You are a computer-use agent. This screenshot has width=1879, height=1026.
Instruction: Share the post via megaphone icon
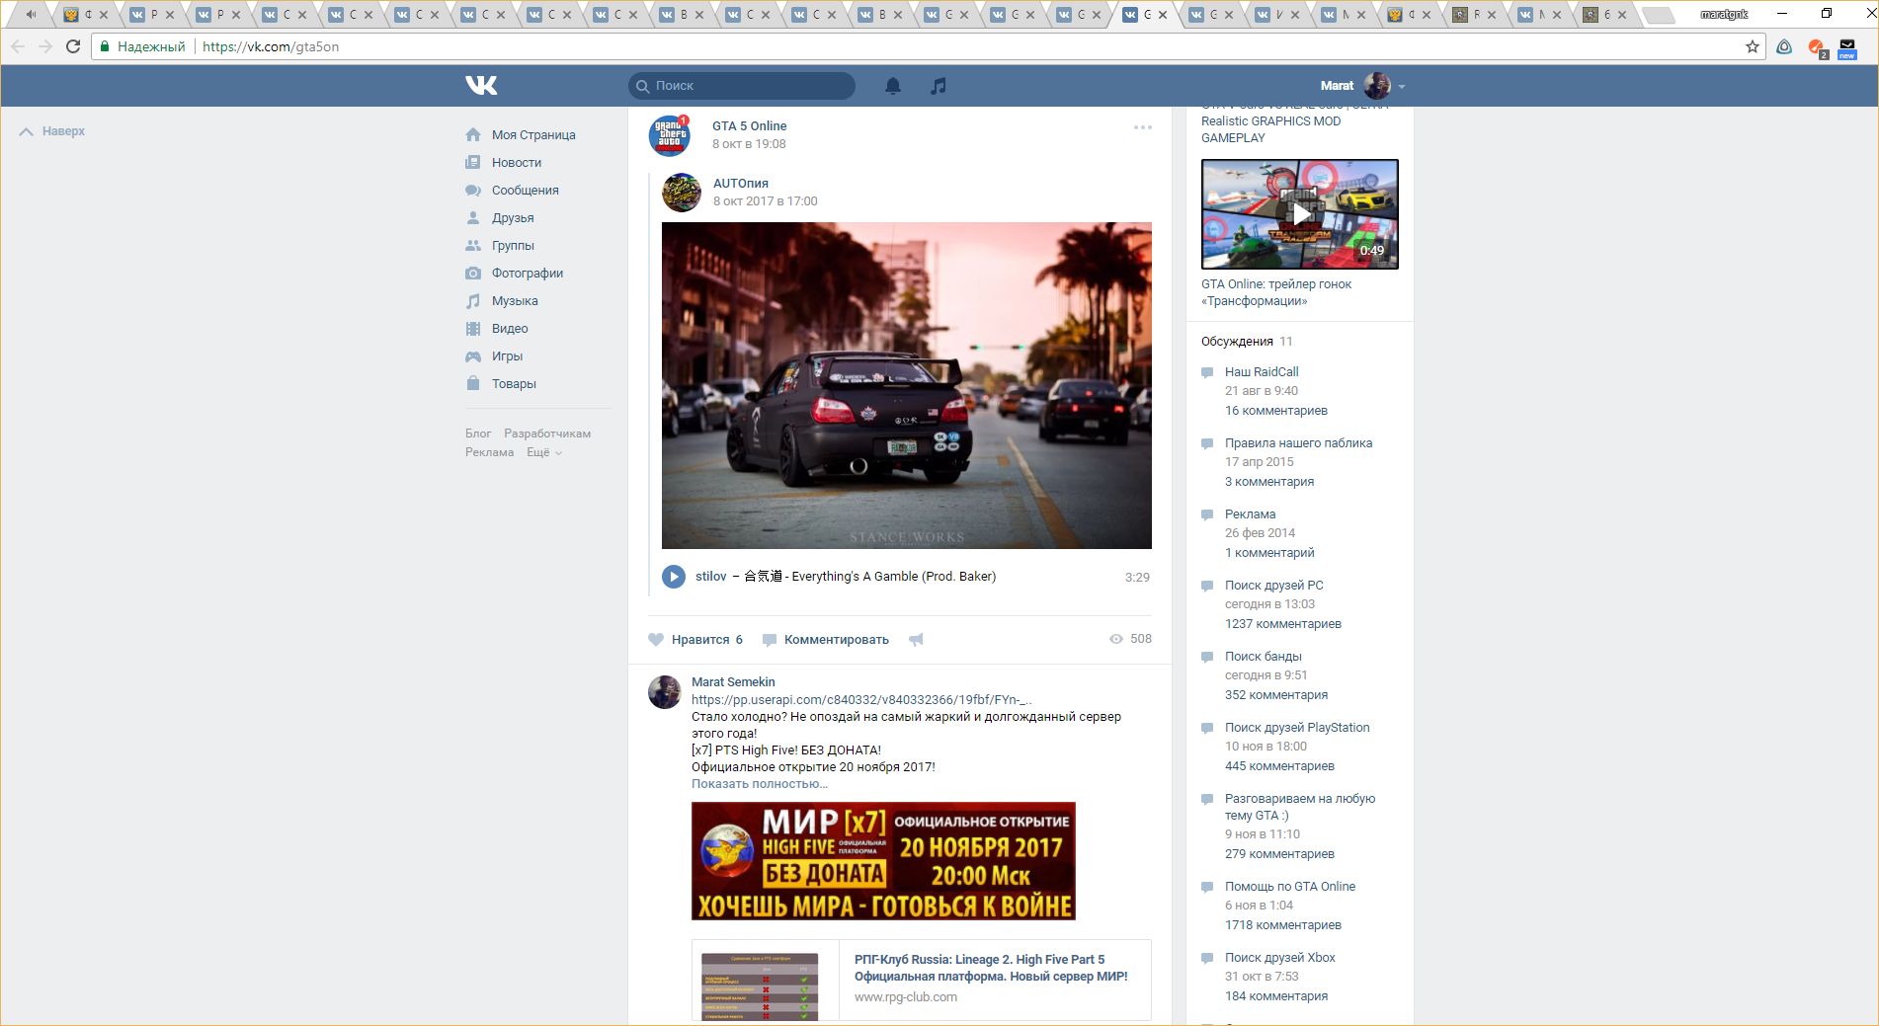[x=916, y=640]
